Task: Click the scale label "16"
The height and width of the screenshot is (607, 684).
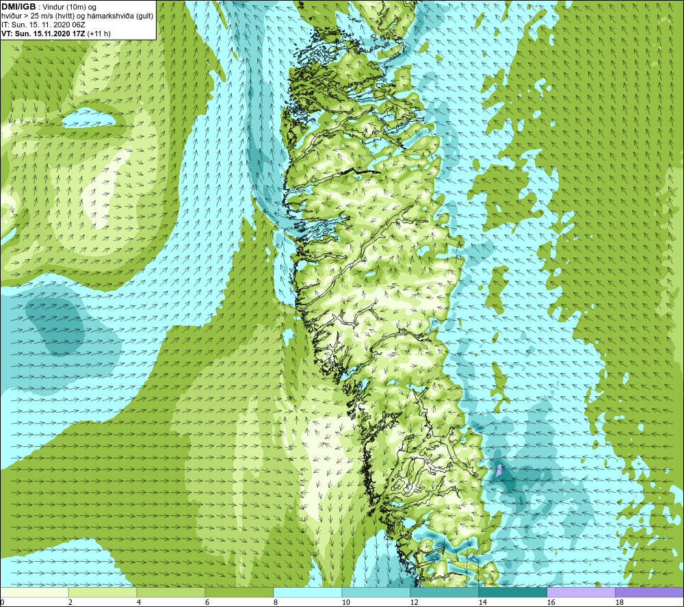Action: click(551, 603)
